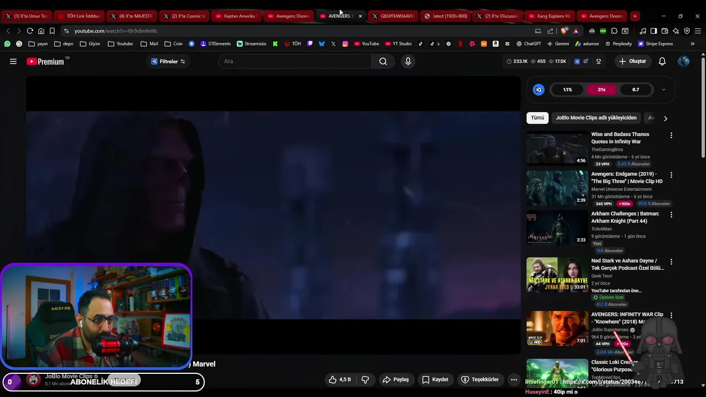Bookmark this page icon
The height and width of the screenshot is (397, 706).
(52, 31)
